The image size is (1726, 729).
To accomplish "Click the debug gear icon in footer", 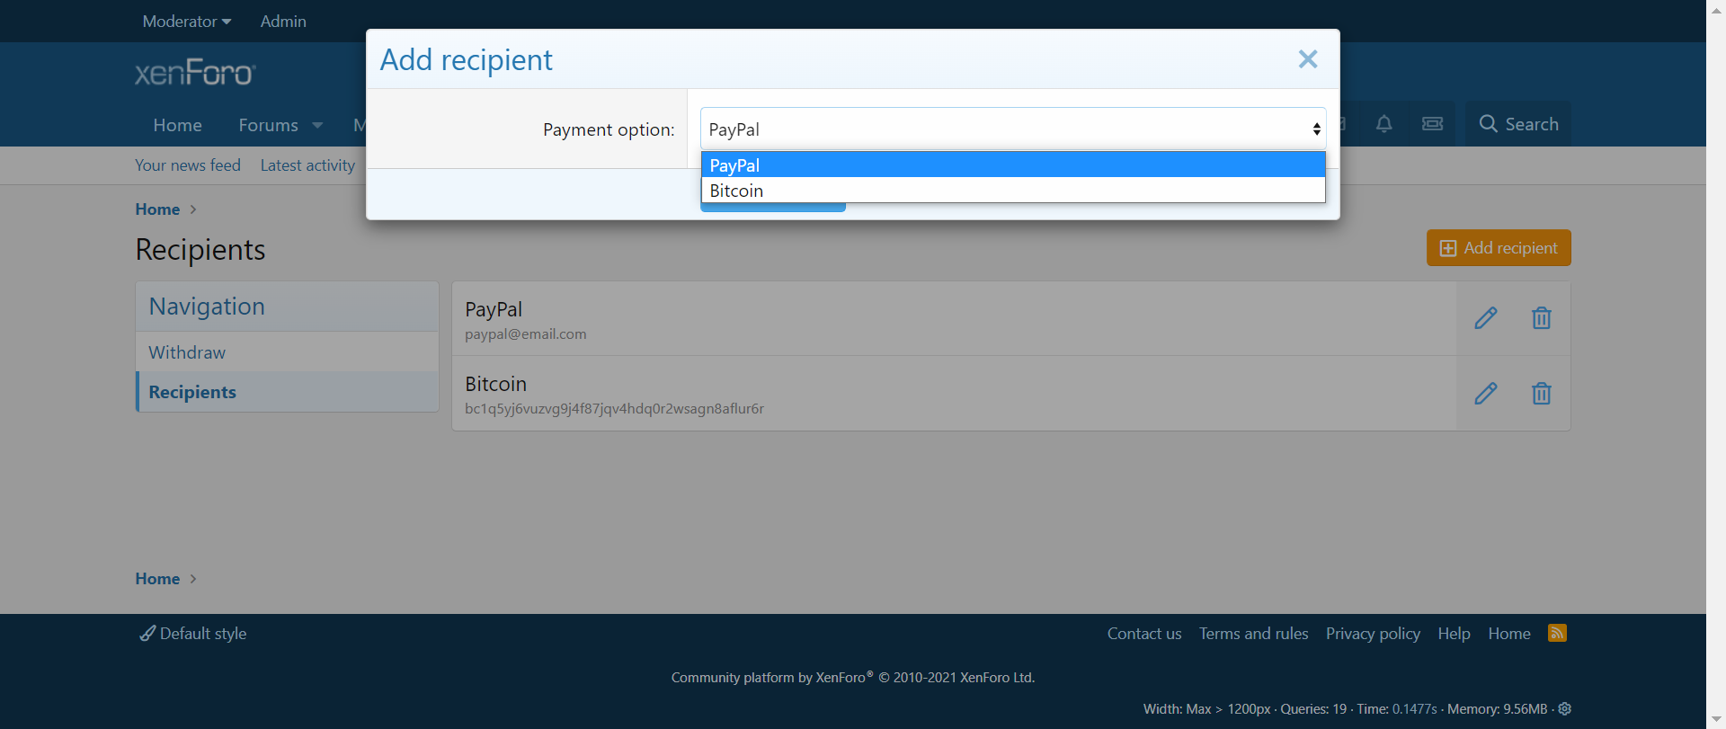I will point(1565,708).
